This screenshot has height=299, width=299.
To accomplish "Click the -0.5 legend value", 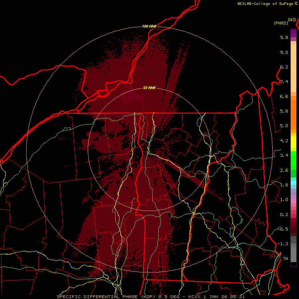I will (283, 229).
